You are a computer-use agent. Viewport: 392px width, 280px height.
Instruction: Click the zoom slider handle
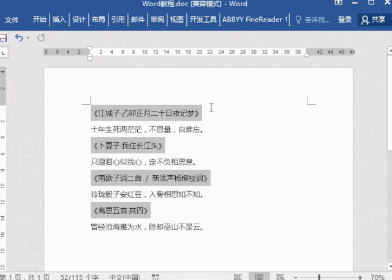tap(319, 277)
